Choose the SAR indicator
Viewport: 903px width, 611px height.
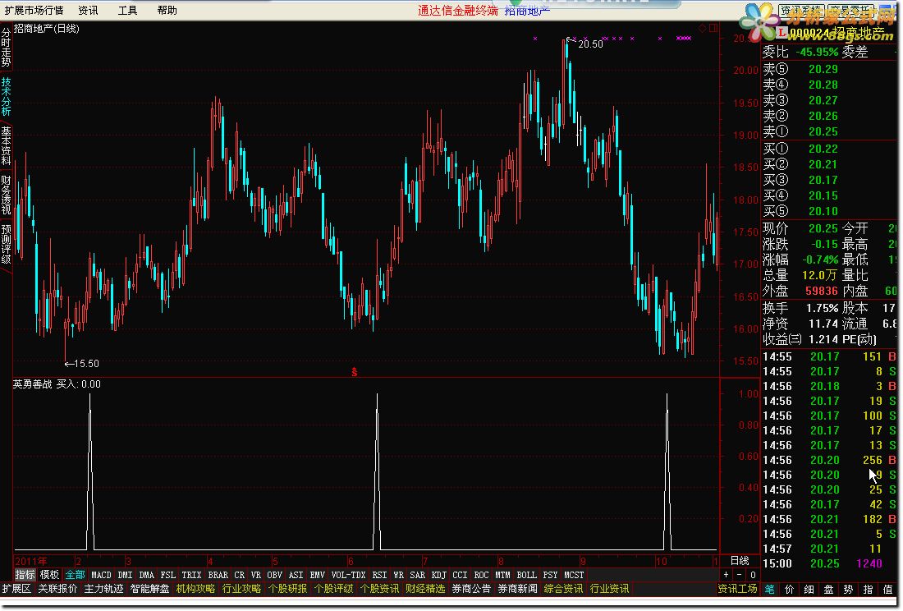pos(417,575)
